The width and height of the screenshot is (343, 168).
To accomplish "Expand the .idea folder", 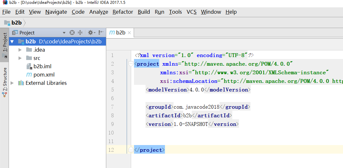I will (20, 50).
